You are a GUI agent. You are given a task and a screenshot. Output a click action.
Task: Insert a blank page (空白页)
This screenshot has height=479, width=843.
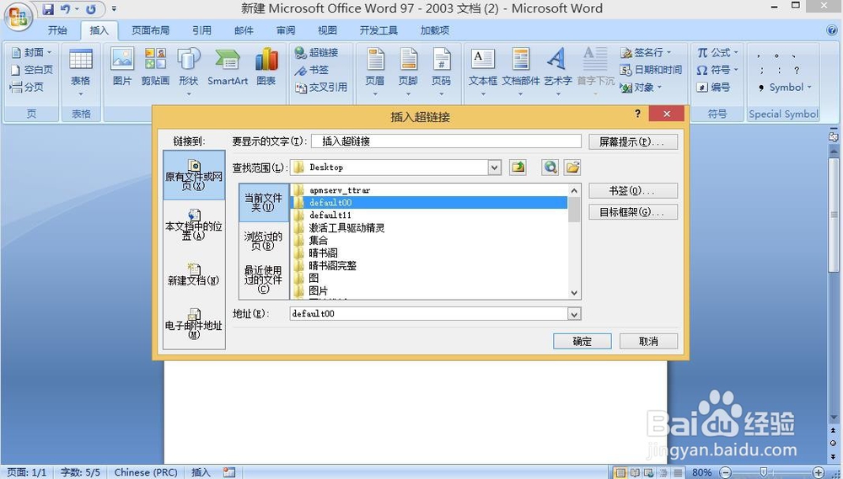[x=32, y=69]
